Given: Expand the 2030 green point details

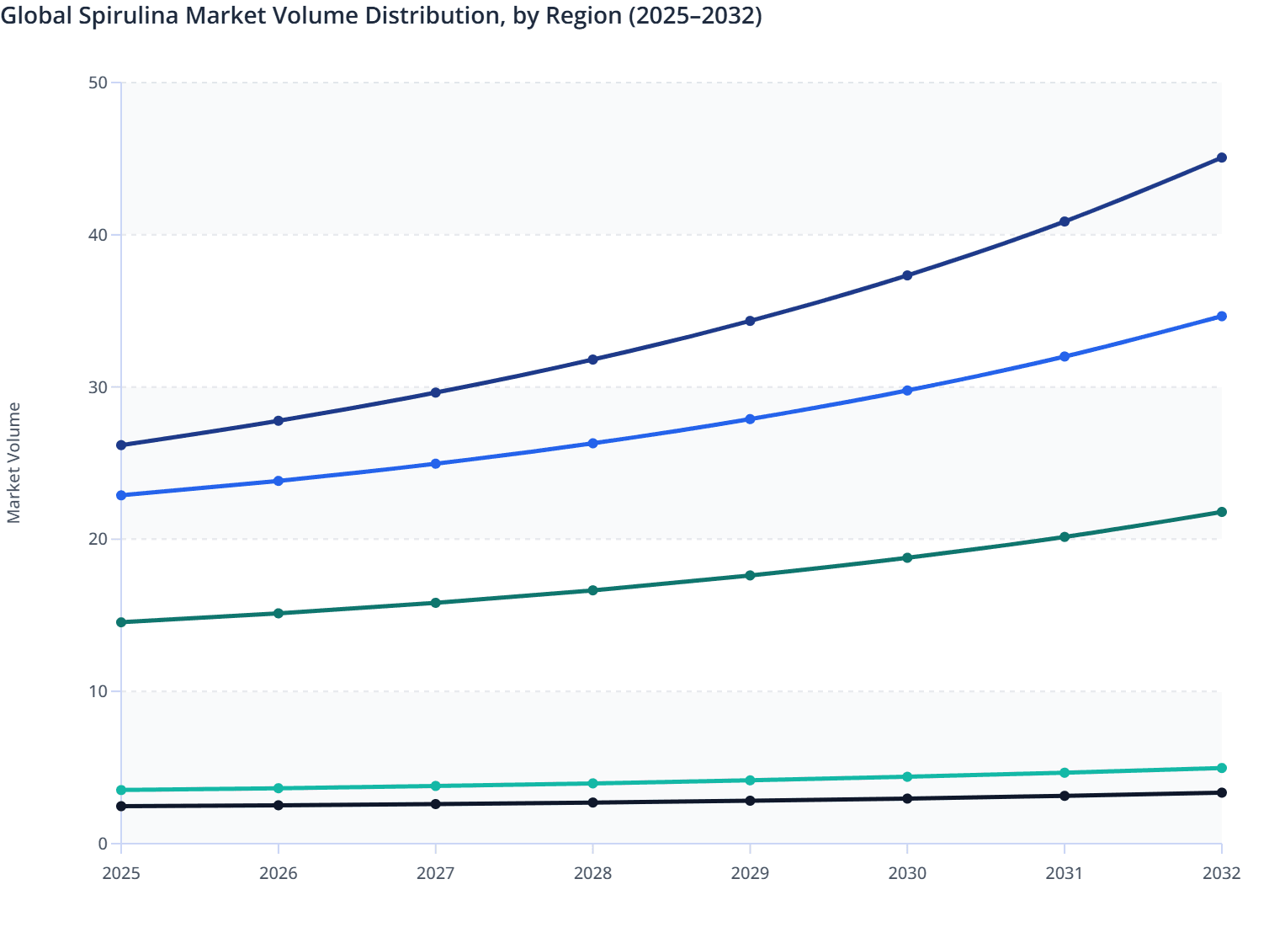Looking at the screenshot, I should click(907, 557).
